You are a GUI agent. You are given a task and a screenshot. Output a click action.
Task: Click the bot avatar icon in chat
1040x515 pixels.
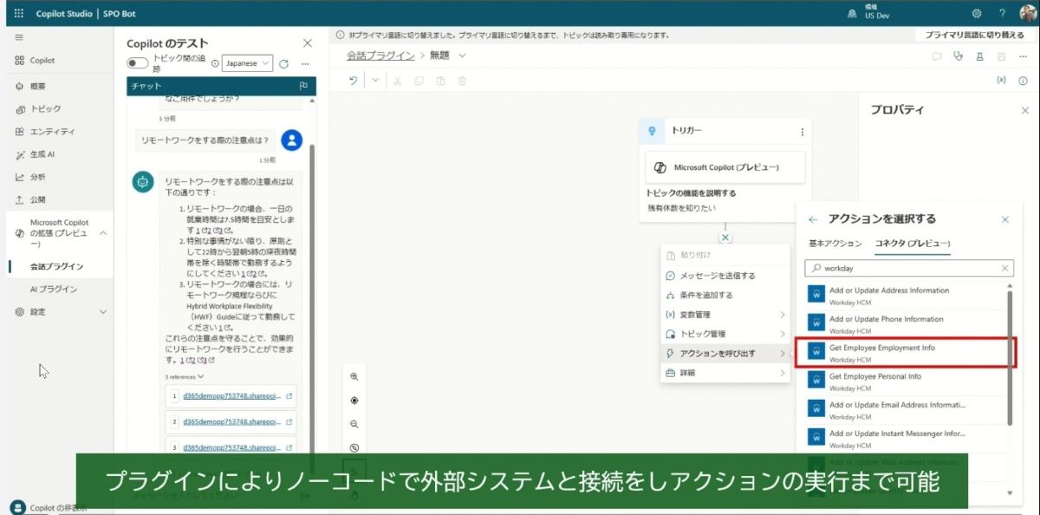point(143,181)
